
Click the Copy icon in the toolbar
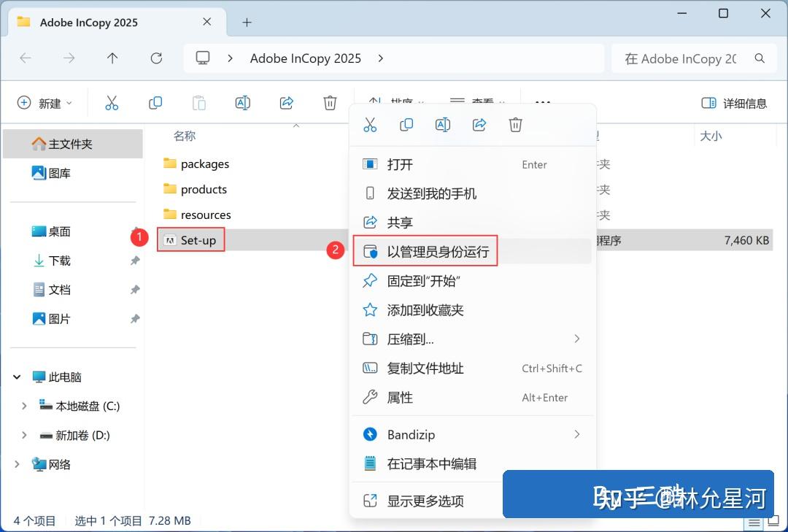coord(155,102)
